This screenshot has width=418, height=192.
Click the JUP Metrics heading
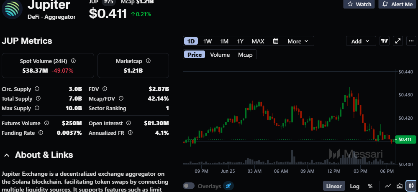(27, 41)
